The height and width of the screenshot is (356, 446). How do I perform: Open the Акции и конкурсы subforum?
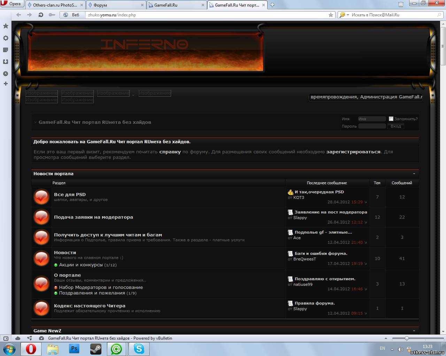click(x=81, y=265)
